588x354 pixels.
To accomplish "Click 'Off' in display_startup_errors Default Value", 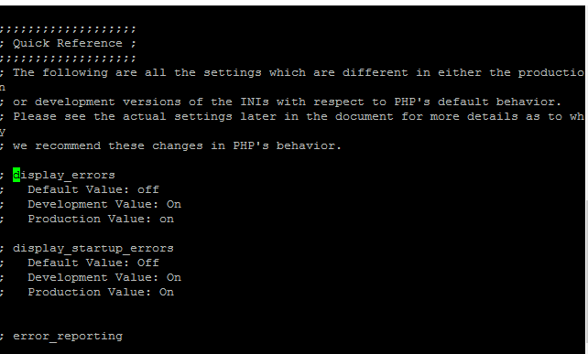I will (x=148, y=263).
